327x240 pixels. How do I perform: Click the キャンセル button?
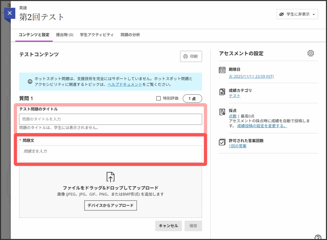tap(169, 226)
